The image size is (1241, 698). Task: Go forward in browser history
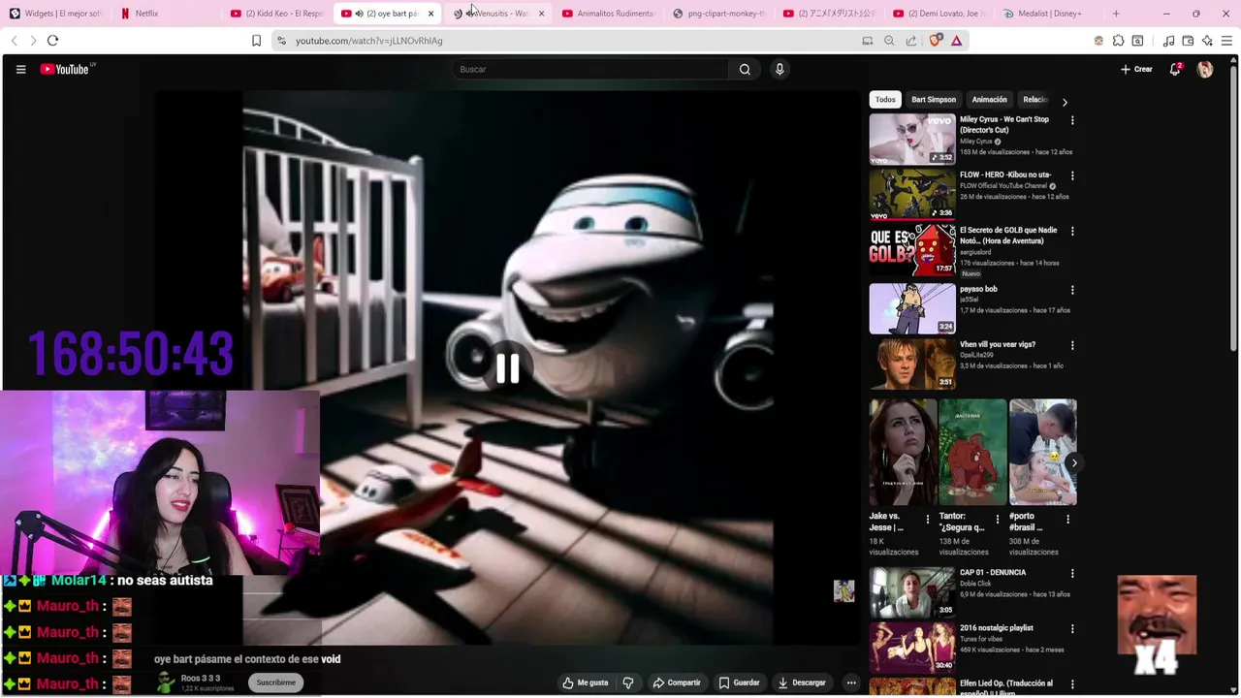pos(33,41)
